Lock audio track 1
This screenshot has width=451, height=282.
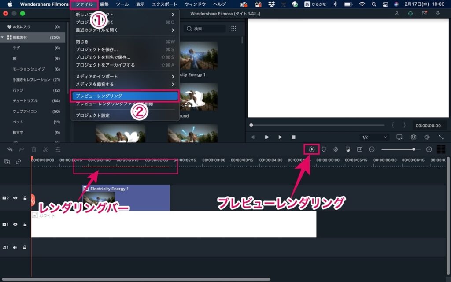(25, 248)
